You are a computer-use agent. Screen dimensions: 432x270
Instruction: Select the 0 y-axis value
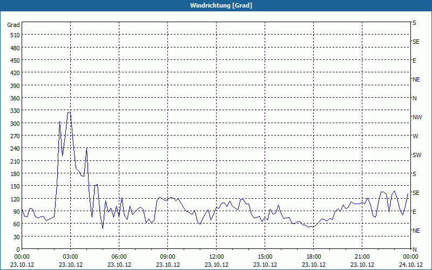point(18,249)
